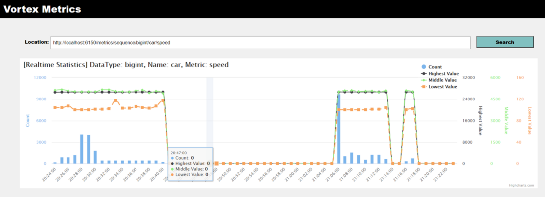545x197 pixels.
Task: Click the 32000 Highest Value axis label
Action: (x=469, y=78)
